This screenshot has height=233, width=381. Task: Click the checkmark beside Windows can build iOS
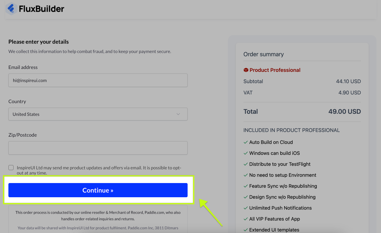245,153
